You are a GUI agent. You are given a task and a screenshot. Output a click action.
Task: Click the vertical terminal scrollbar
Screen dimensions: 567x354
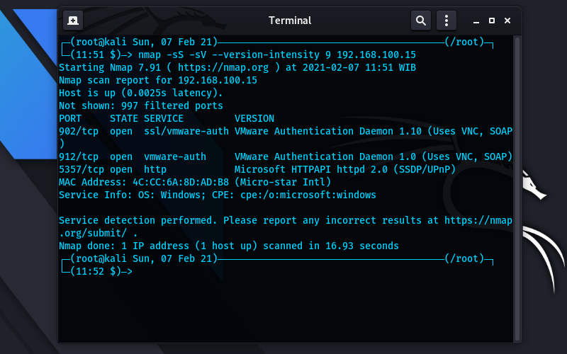point(517,188)
